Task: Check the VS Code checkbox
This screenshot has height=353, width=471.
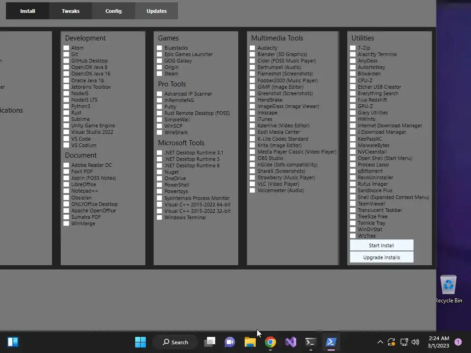Action: [x=66, y=139]
